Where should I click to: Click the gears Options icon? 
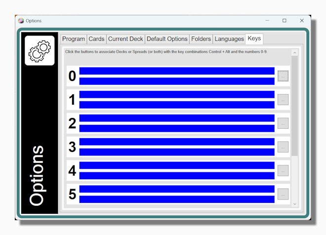click(40, 50)
